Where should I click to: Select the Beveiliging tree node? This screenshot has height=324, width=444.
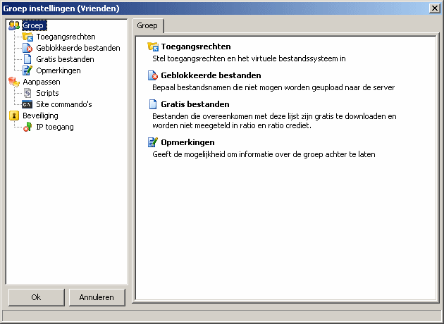click(x=40, y=116)
